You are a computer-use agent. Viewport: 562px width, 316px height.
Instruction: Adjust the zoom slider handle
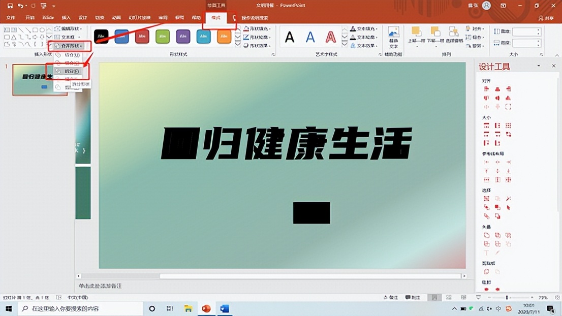[507, 297]
